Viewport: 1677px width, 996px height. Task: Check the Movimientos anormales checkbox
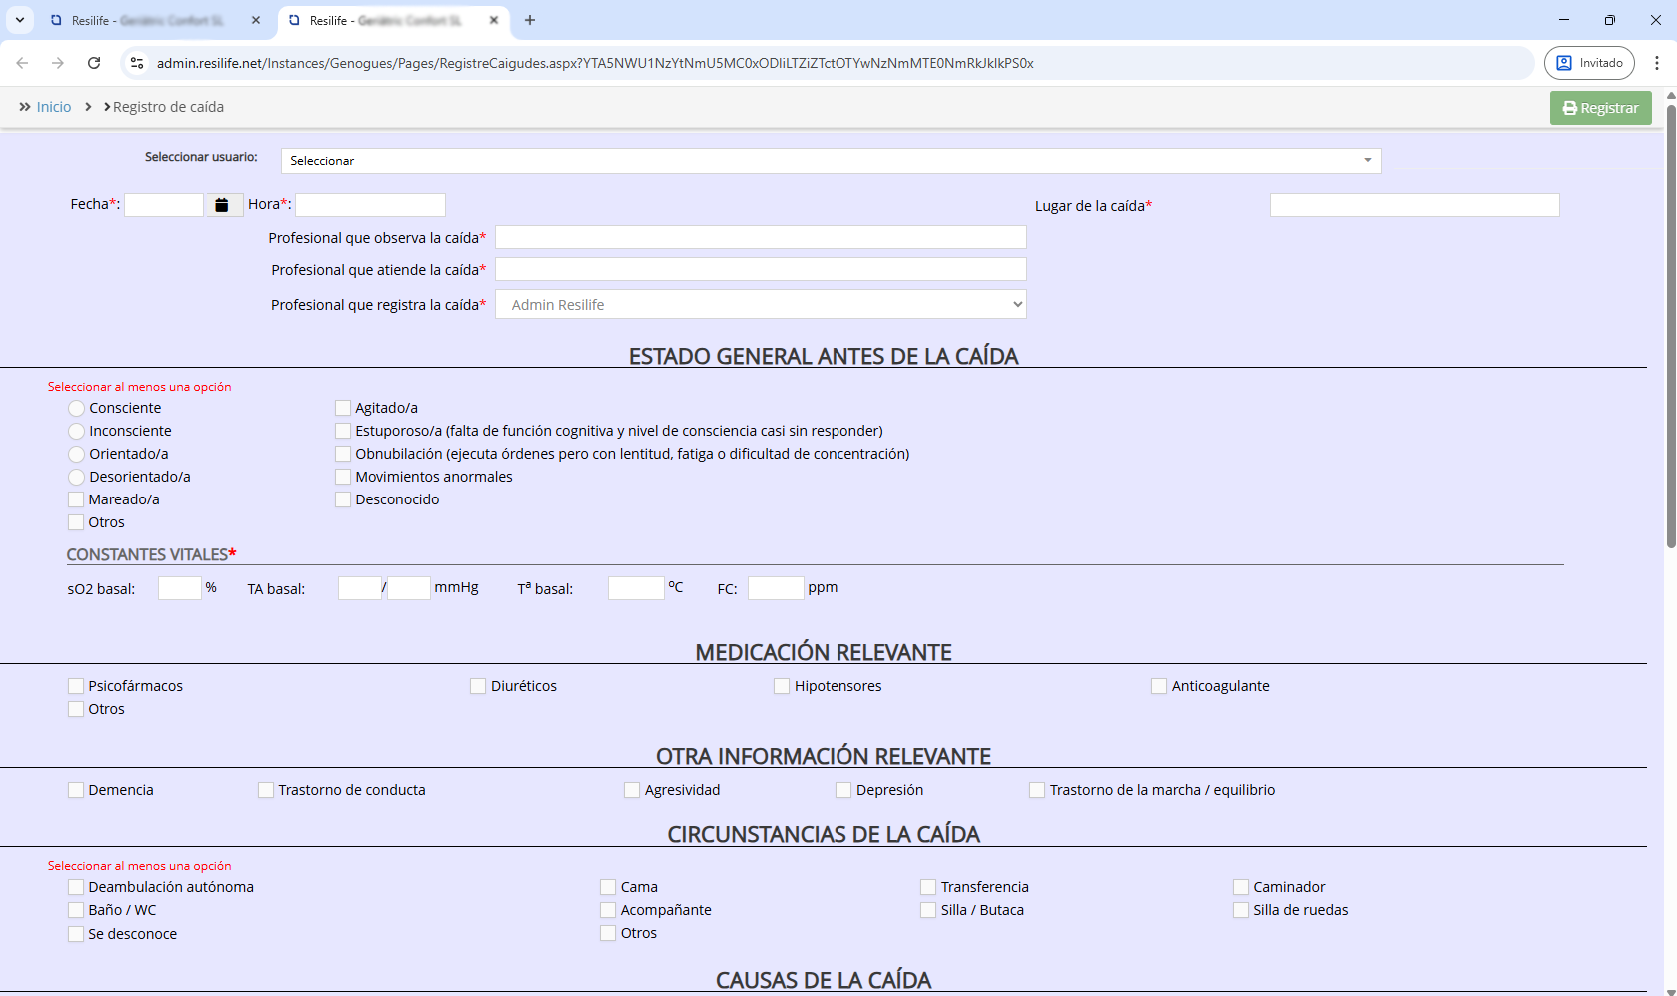pyautogui.click(x=343, y=477)
